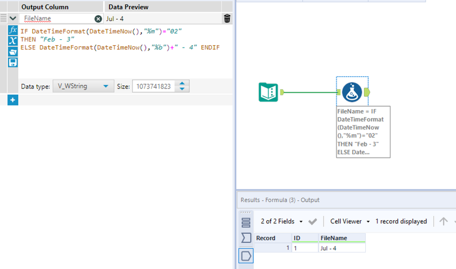Image resolution: width=456 pixels, height=269 pixels.
Task: Click the Text Input tool output anchor
Action: [x=282, y=92]
